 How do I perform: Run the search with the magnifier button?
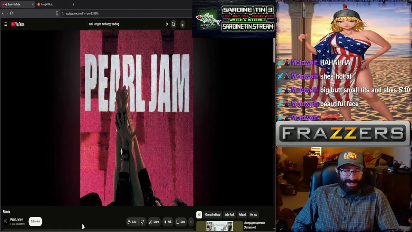[x=173, y=24]
